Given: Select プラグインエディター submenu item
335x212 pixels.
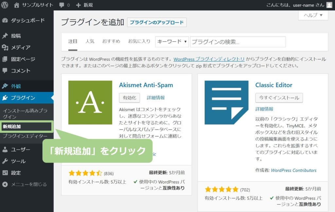Looking at the screenshot, I should point(25,136).
